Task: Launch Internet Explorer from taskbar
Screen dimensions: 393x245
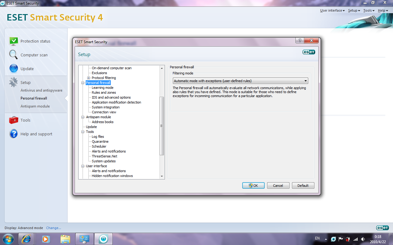Action: [26, 239]
